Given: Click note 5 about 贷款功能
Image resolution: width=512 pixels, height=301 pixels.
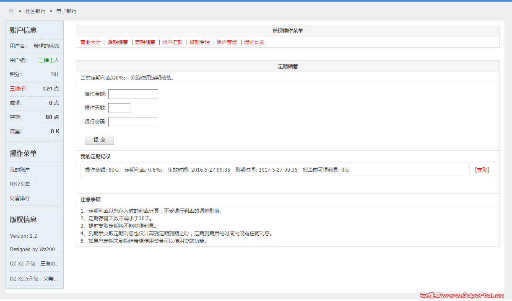Looking at the screenshot, I should (x=144, y=241).
